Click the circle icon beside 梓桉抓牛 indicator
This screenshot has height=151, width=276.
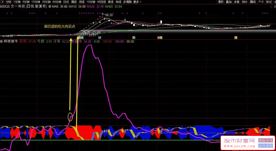[x=2, y=41]
